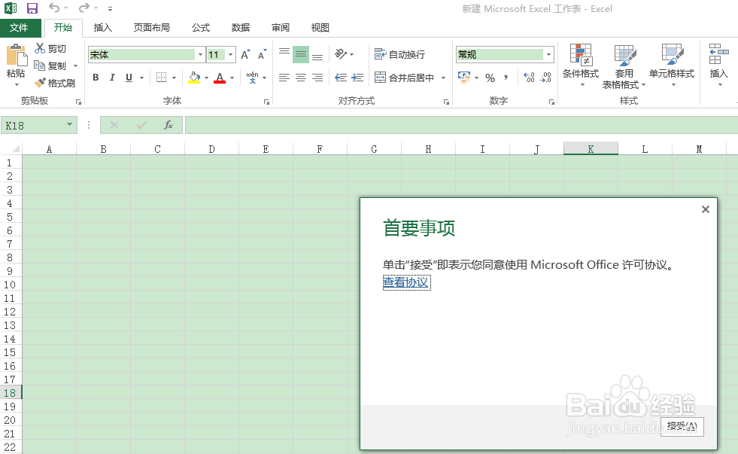This screenshot has width=738, height=454.
Task: Decrease the indent
Action: coord(341,78)
